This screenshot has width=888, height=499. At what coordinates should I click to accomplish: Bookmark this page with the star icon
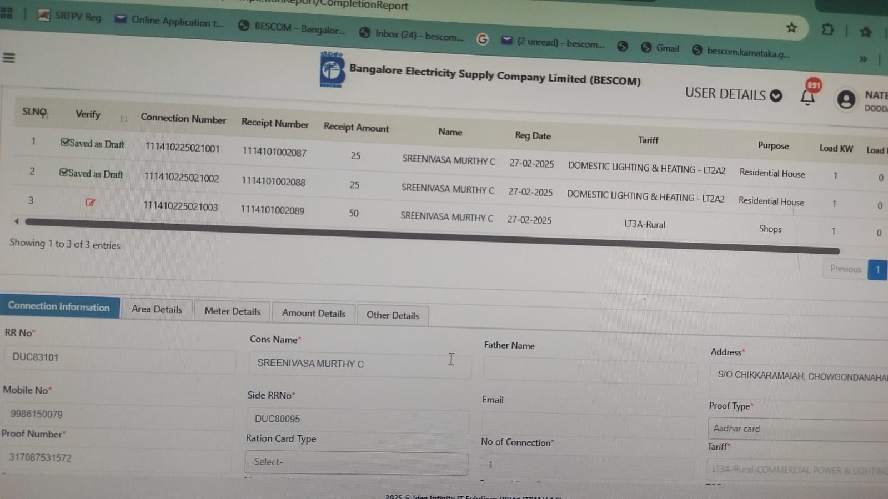click(x=791, y=27)
